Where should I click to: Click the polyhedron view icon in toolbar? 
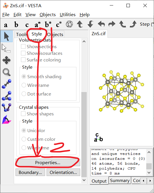click(69, 24)
